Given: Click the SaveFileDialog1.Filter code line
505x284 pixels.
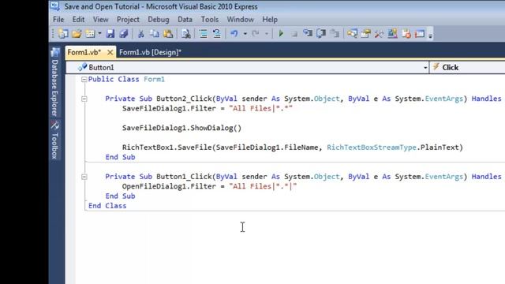Looking at the screenshot, I should pos(207,109).
